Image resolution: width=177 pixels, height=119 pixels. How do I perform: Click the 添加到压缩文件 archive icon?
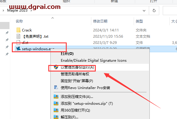pos(56,97)
